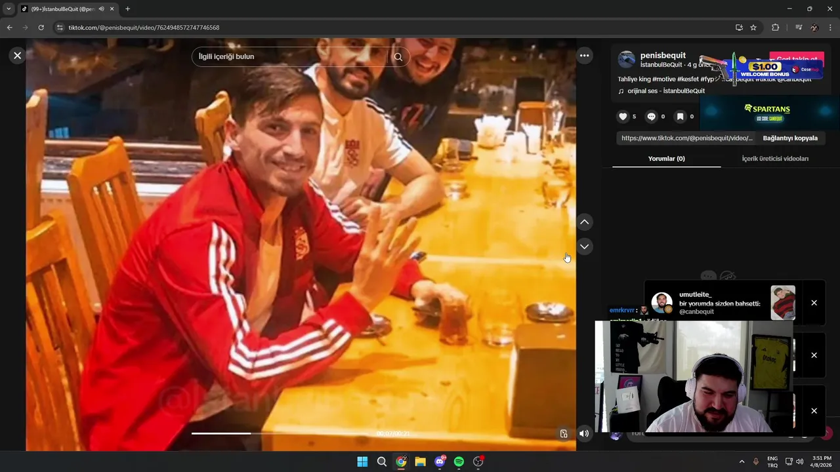Image resolution: width=840 pixels, height=472 pixels.
Task: Open penisbequit profile avatar
Action: point(627,60)
